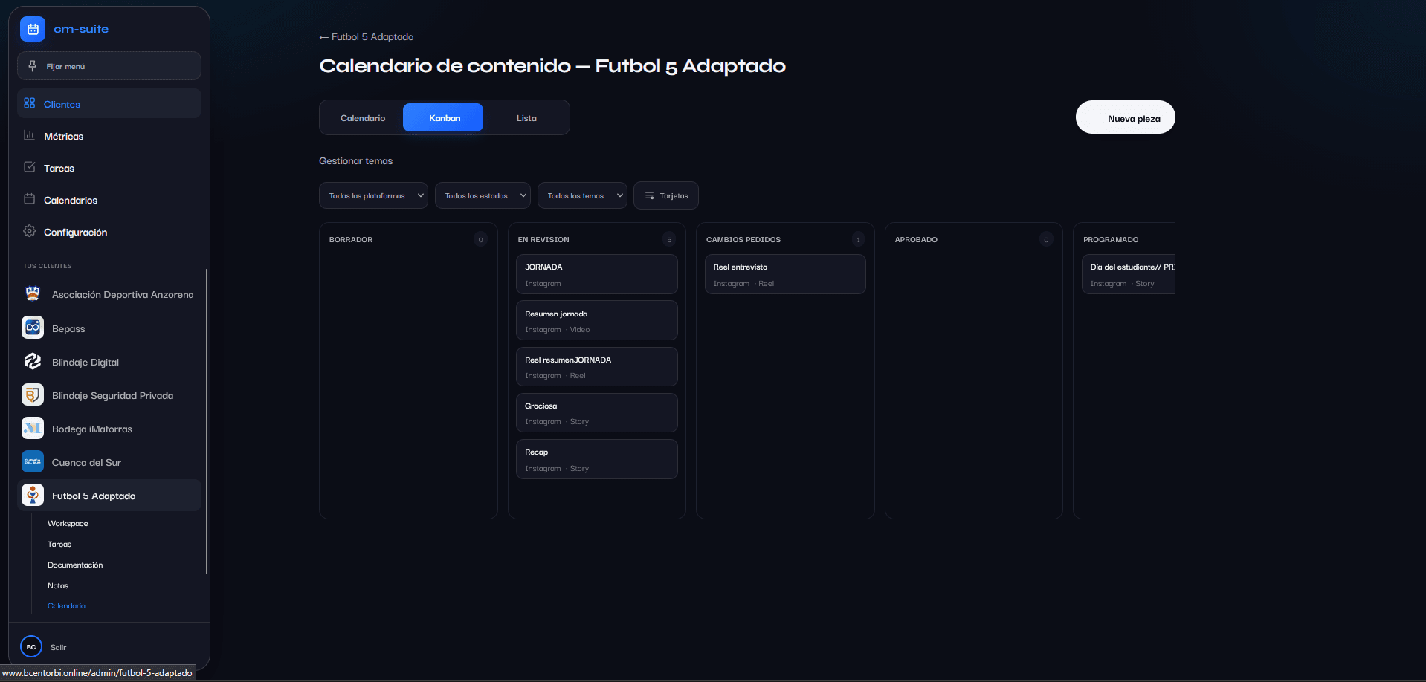Select the Kanban view tab

(444, 117)
